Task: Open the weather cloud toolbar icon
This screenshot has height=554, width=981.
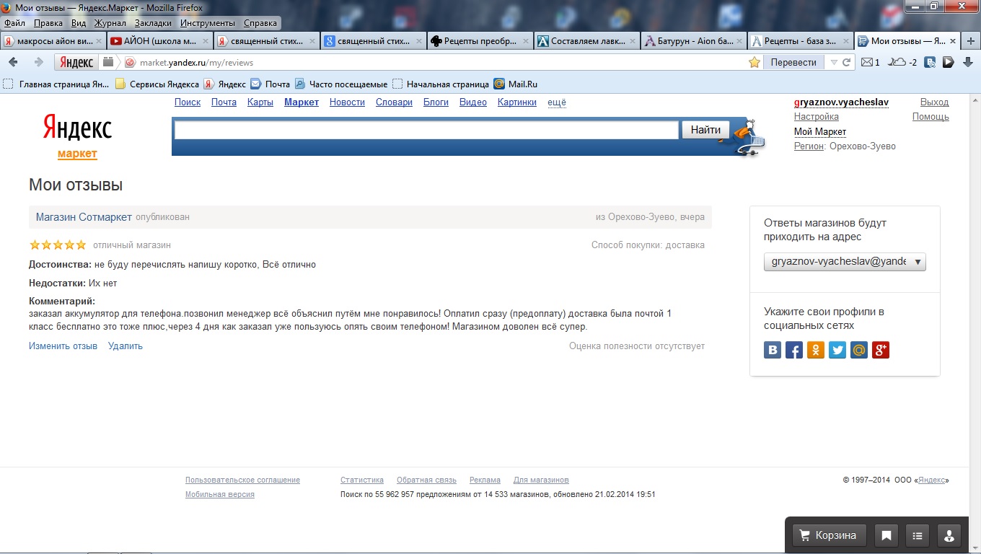Action: (897, 62)
